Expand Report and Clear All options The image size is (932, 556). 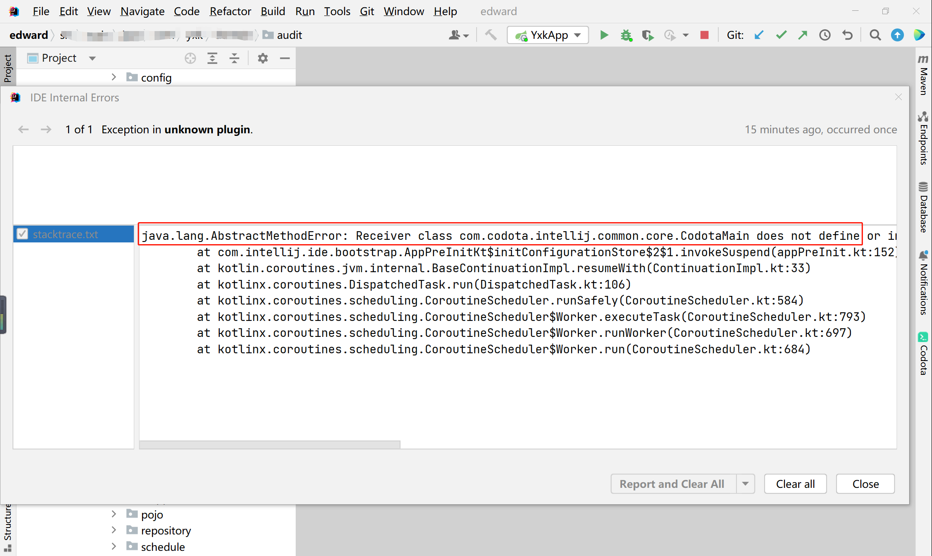point(746,484)
